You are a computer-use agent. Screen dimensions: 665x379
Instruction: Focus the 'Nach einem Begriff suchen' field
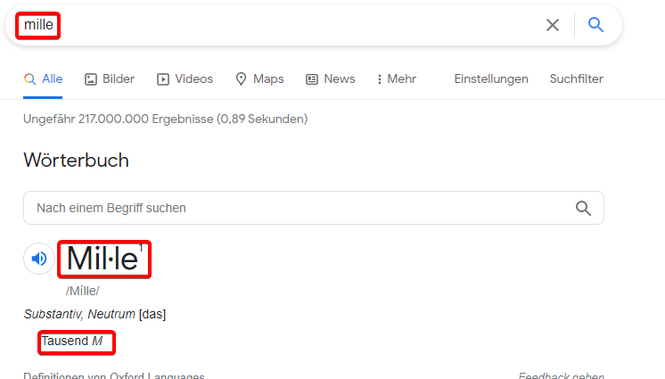click(x=294, y=208)
